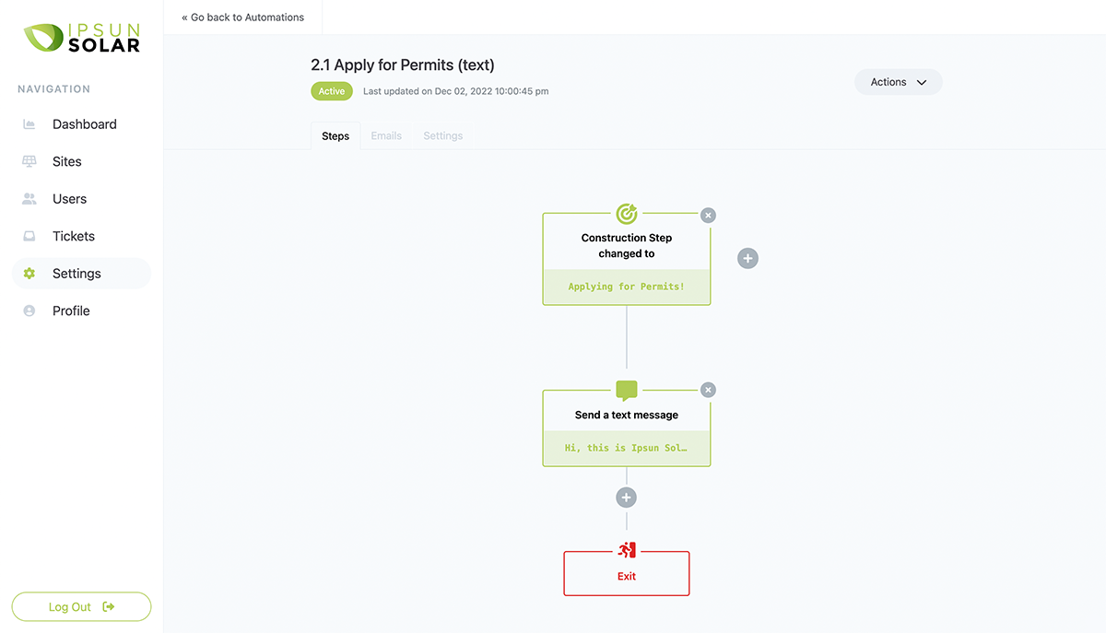Open the Settings tab of automation
Image resolution: width=1106 pixels, height=633 pixels.
(x=443, y=135)
